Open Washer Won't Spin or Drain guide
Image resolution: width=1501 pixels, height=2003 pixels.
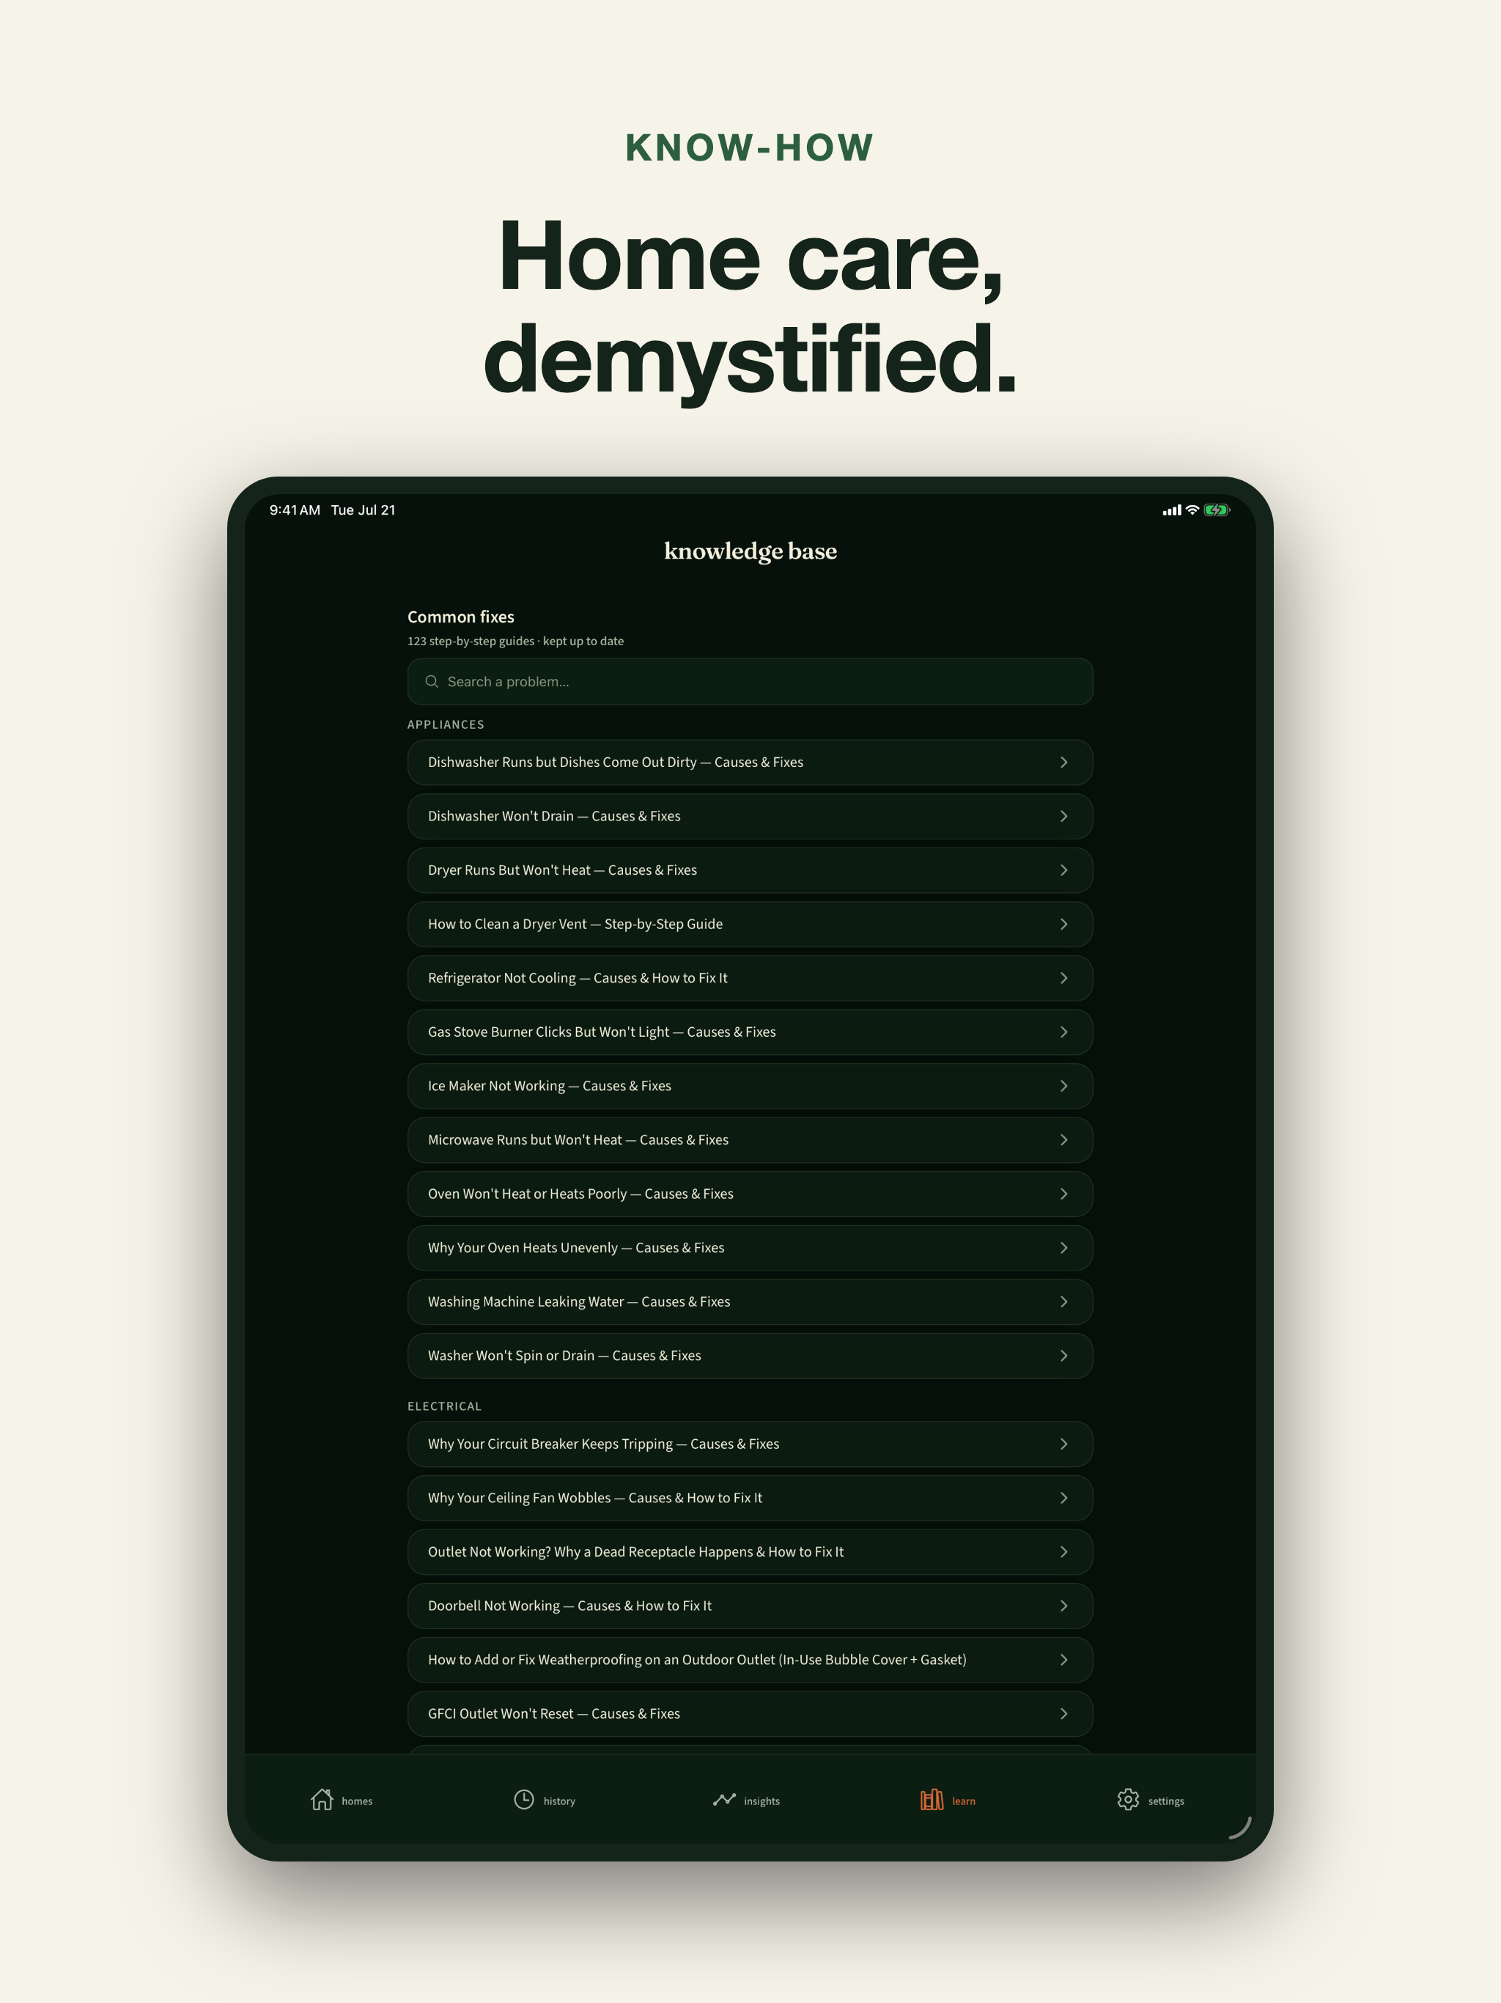[x=750, y=1356]
